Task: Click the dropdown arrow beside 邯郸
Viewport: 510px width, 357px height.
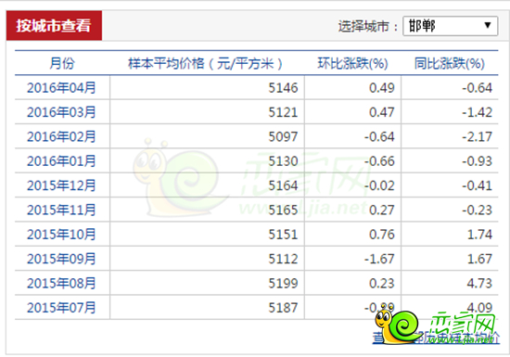Action: click(x=487, y=25)
